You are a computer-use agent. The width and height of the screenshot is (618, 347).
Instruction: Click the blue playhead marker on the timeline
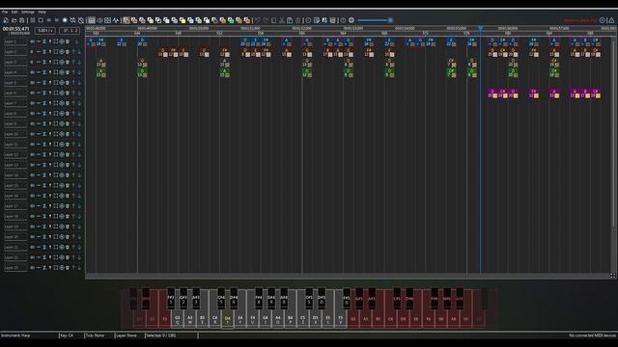click(481, 28)
